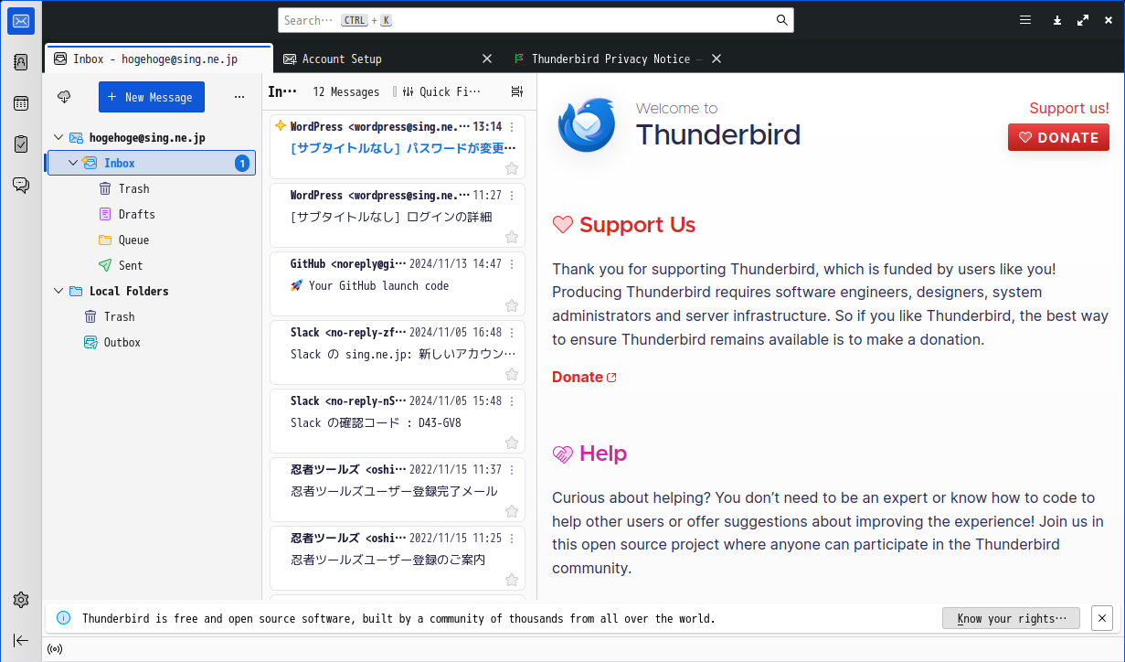1125x662 pixels.
Task: Click the global search field
Action: [x=536, y=20]
